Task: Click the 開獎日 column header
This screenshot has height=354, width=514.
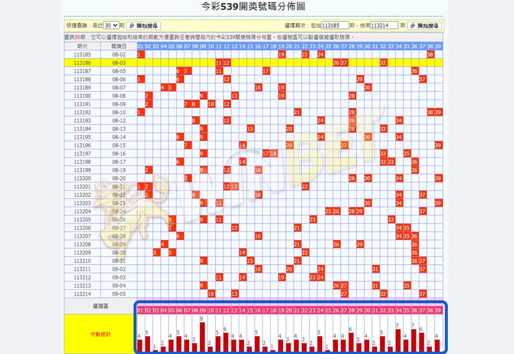Action: [x=119, y=46]
